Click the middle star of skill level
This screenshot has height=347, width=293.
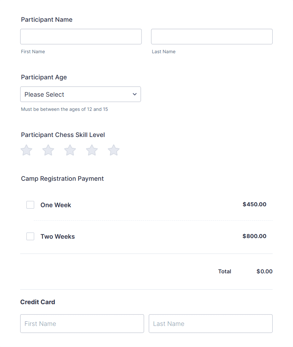pos(70,150)
